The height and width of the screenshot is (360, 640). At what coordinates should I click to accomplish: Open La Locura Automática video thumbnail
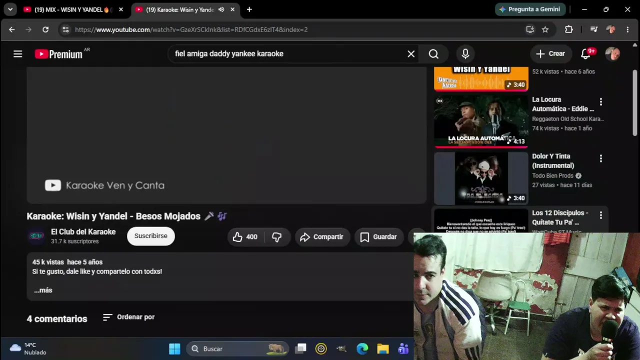[481, 121]
